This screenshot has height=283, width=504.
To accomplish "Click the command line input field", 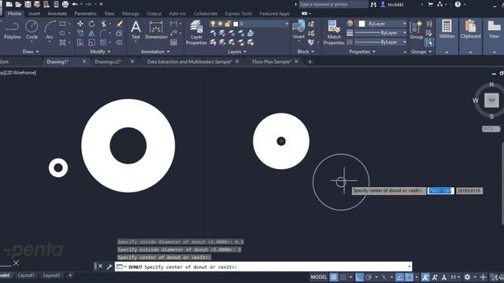I will pyautogui.click(x=264, y=266).
